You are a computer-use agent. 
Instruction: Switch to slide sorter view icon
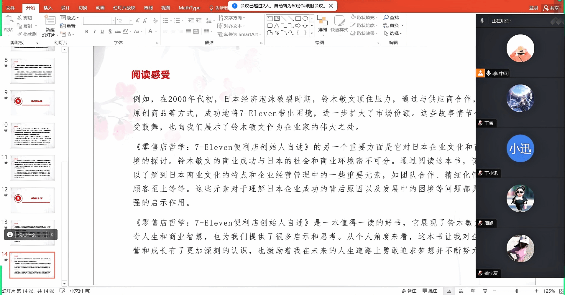pyautogui.click(x=461, y=291)
